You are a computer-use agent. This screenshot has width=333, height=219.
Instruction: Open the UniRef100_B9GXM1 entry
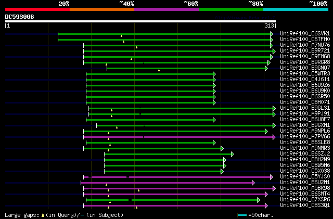[x=305, y=125]
